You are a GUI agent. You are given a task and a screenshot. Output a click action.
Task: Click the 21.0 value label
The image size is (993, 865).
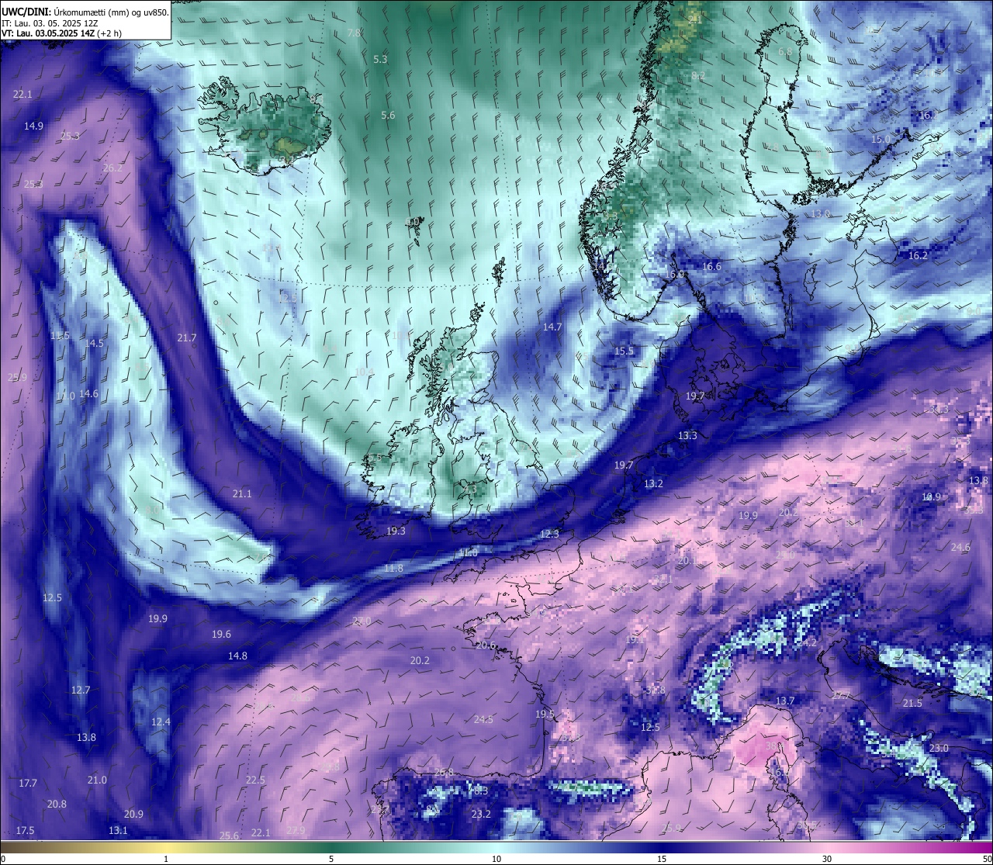coord(97,780)
